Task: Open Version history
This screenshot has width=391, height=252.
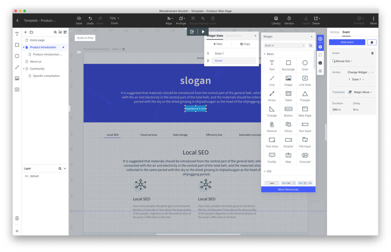Action: click(x=289, y=20)
